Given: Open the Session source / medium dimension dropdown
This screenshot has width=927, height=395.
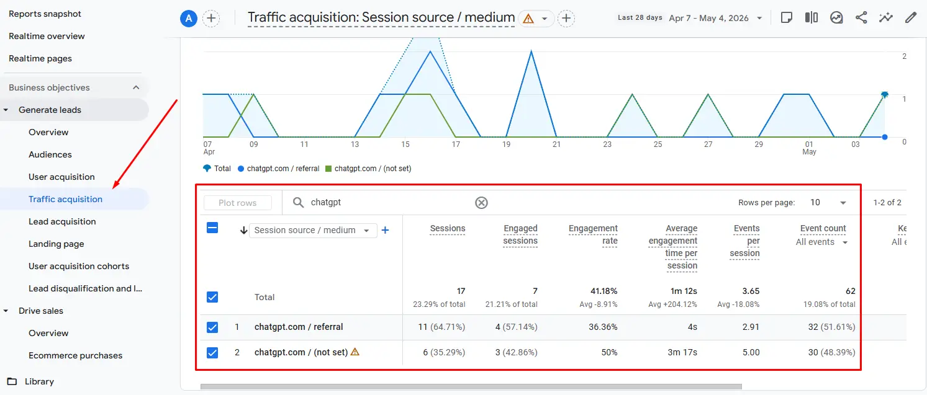Looking at the screenshot, I should click(313, 230).
